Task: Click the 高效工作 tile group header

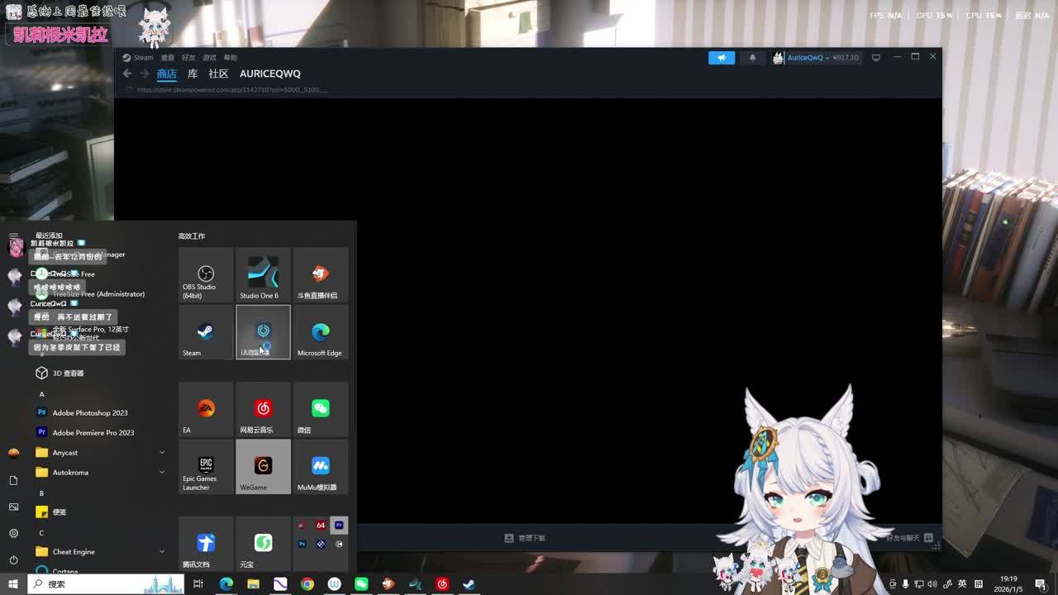Action: pos(192,236)
